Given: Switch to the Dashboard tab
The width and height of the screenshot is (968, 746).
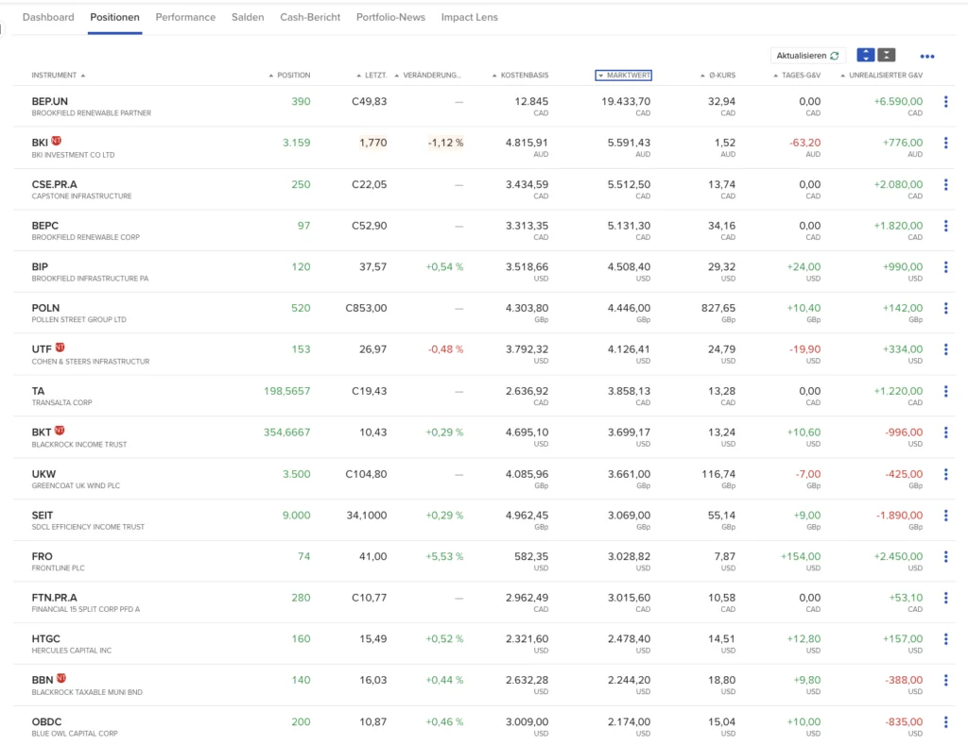Looking at the screenshot, I should coord(48,17).
